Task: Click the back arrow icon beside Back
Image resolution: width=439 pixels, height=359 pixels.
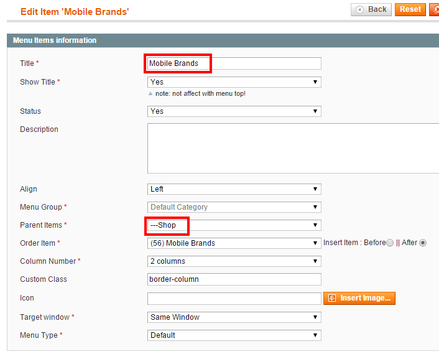Action: click(x=360, y=10)
